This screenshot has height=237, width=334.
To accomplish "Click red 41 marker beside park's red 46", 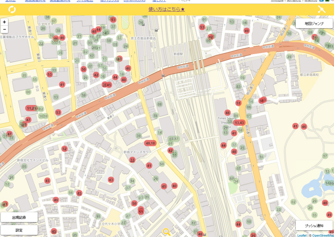I will point(295,126).
